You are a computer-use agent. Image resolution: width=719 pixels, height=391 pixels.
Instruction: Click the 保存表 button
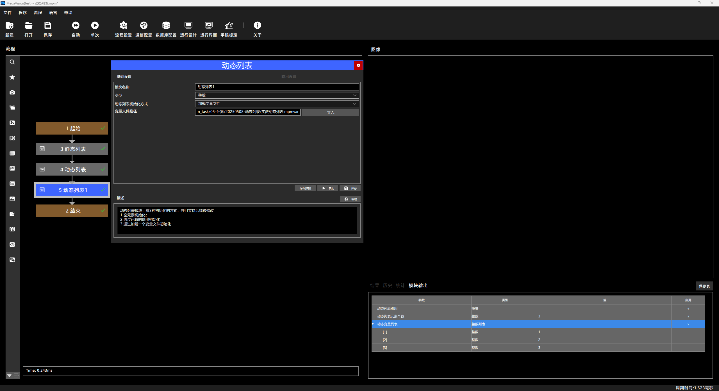coord(704,286)
